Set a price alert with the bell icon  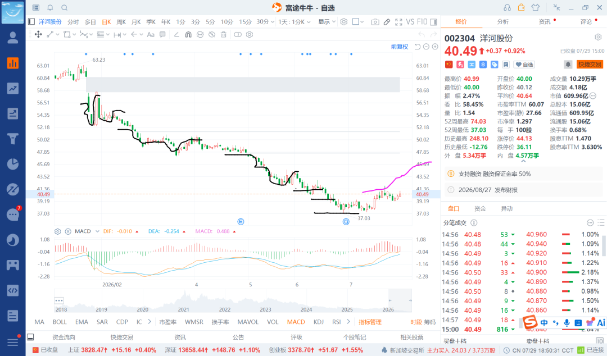(568, 65)
